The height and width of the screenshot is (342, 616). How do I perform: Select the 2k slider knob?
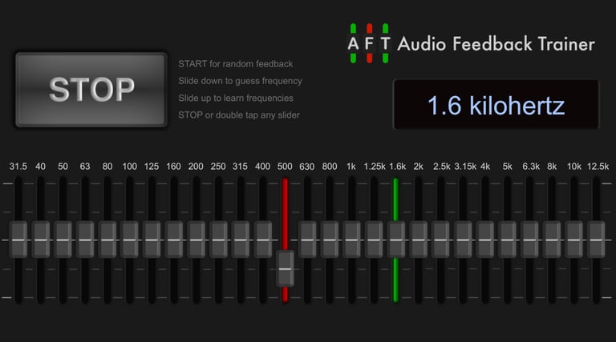point(419,239)
